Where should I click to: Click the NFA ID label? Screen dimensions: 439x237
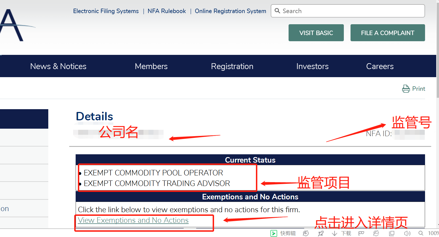(x=379, y=134)
